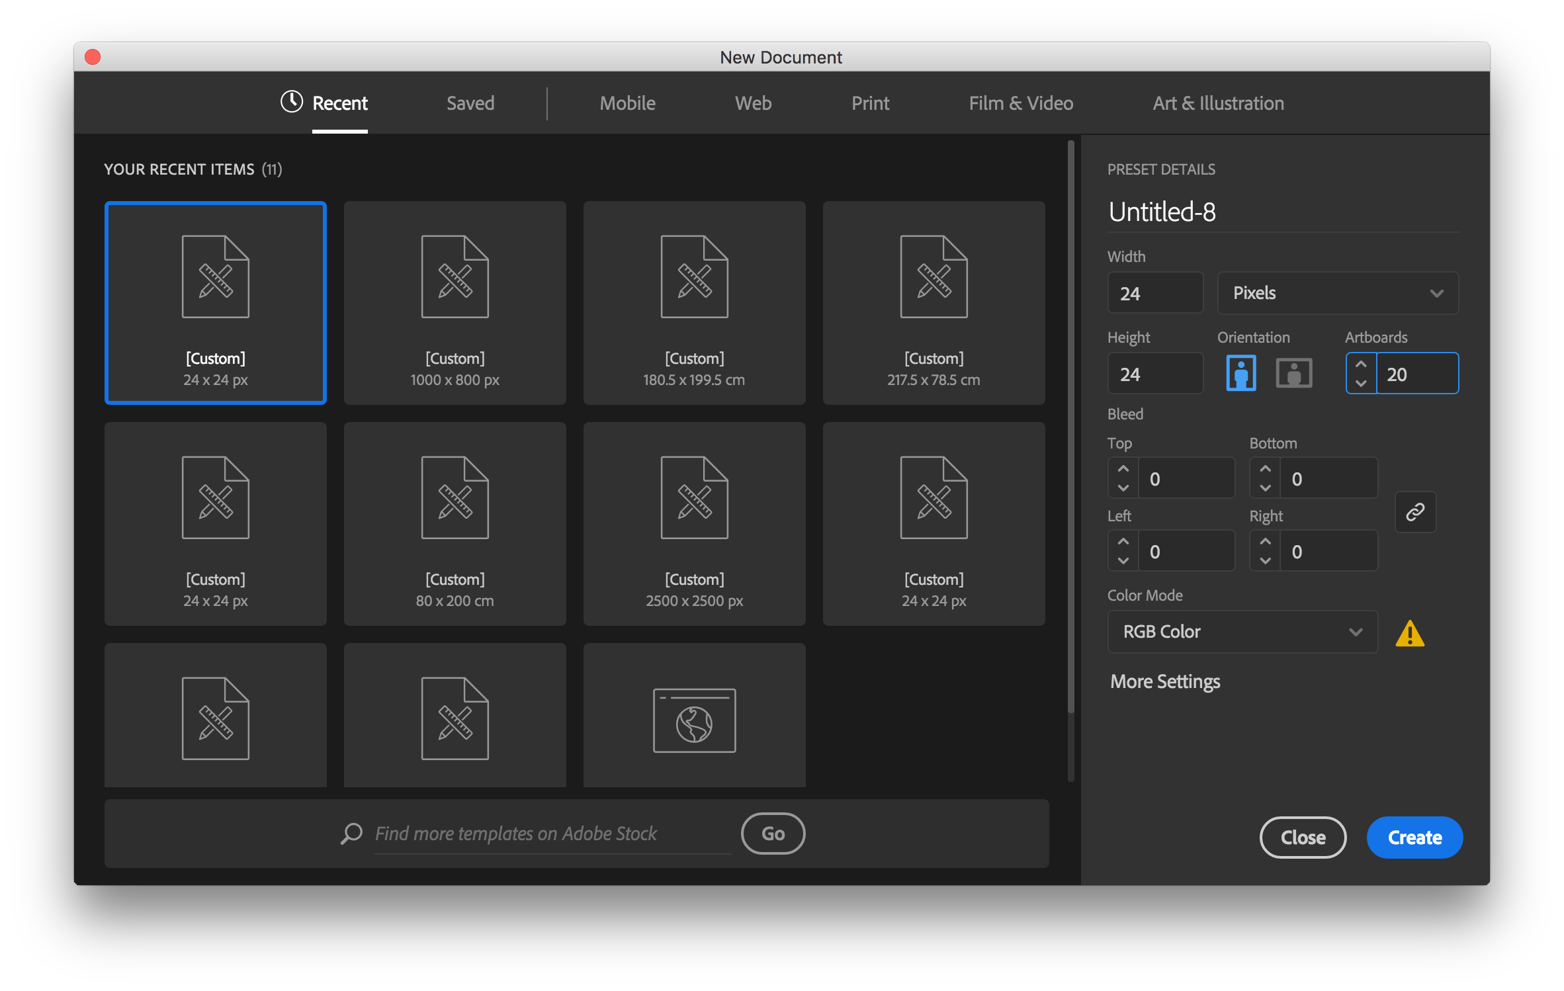
Task: Click the clock icon next to Recent
Action: (291, 102)
